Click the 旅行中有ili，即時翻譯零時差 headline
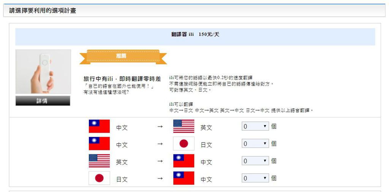 point(122,79)
